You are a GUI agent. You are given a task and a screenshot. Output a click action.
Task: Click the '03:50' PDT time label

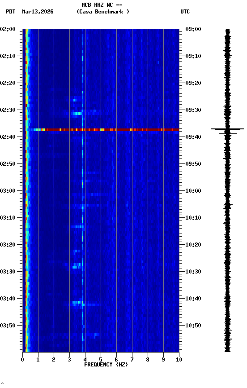[x=8, y=326]
